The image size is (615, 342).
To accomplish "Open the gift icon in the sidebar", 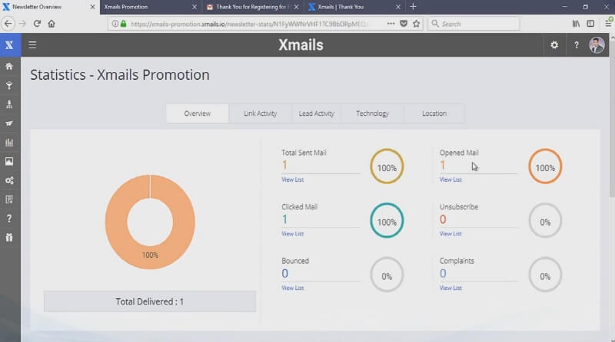I will coord(9,237).
